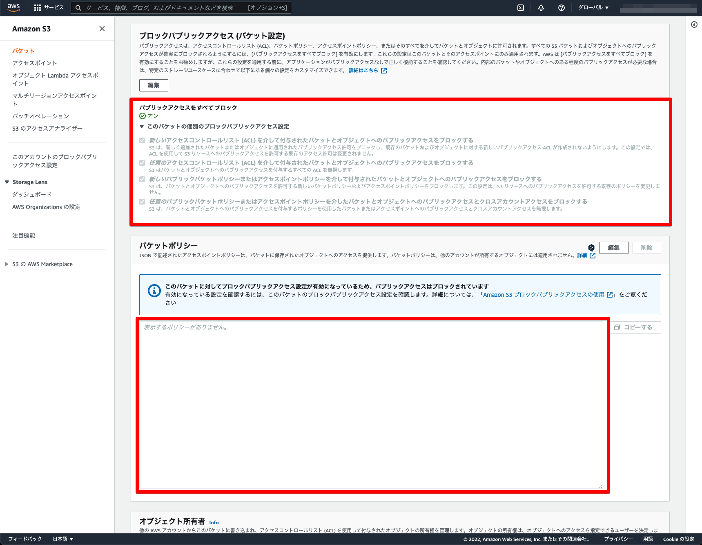Open 注目機能 in the sidebar
This screenshot has height=545, width=702.
24,236
